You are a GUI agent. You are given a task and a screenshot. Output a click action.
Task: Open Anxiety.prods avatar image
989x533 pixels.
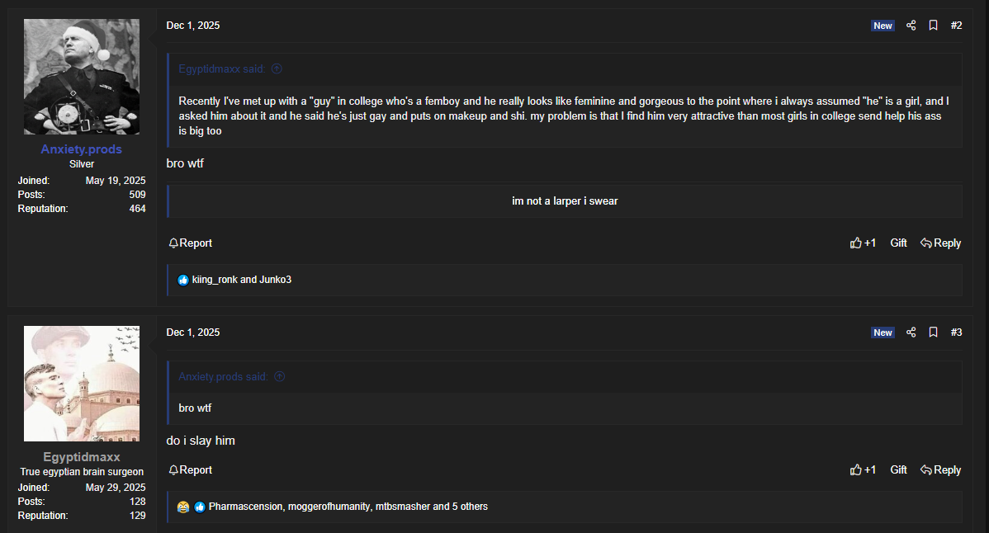(81, 77)
